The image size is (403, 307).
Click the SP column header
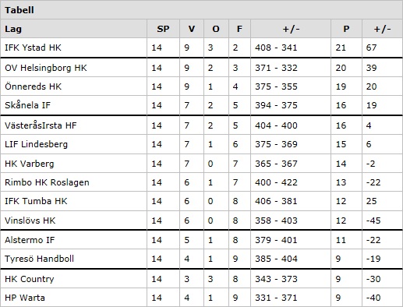click(x=163, y=29)
